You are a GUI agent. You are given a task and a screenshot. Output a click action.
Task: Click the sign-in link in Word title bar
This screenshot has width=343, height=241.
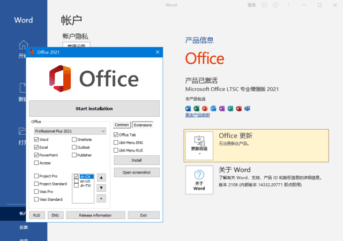(251, 5)
